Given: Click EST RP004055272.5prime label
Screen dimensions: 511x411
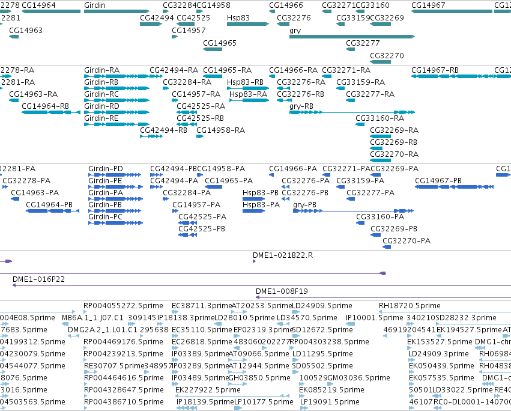Looking at the screenshot, I should [x=123, y=306].
